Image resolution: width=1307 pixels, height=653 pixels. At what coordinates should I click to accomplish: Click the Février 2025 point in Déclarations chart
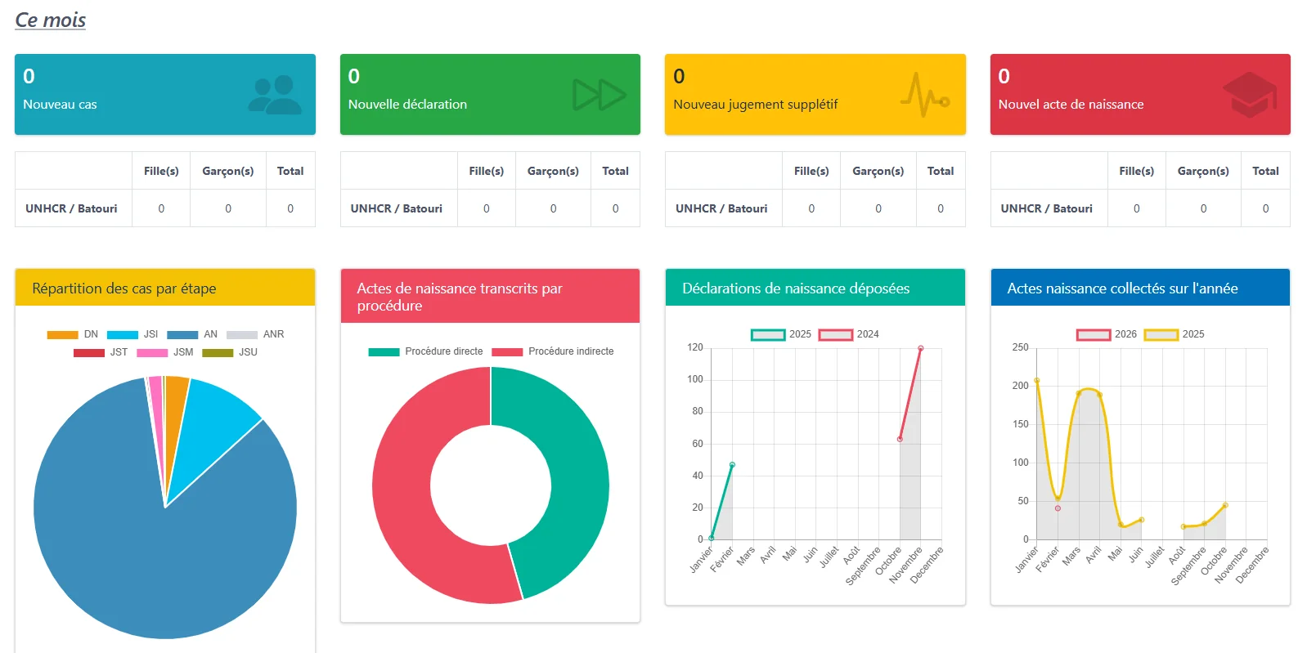point(732,465)
